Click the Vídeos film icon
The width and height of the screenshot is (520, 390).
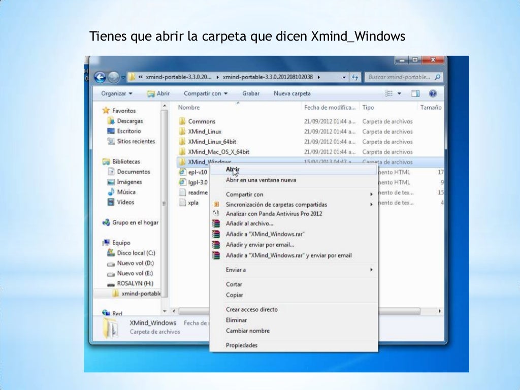(111, 202)
